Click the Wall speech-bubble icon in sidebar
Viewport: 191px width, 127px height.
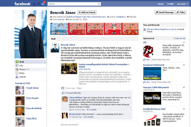[17, 62]
